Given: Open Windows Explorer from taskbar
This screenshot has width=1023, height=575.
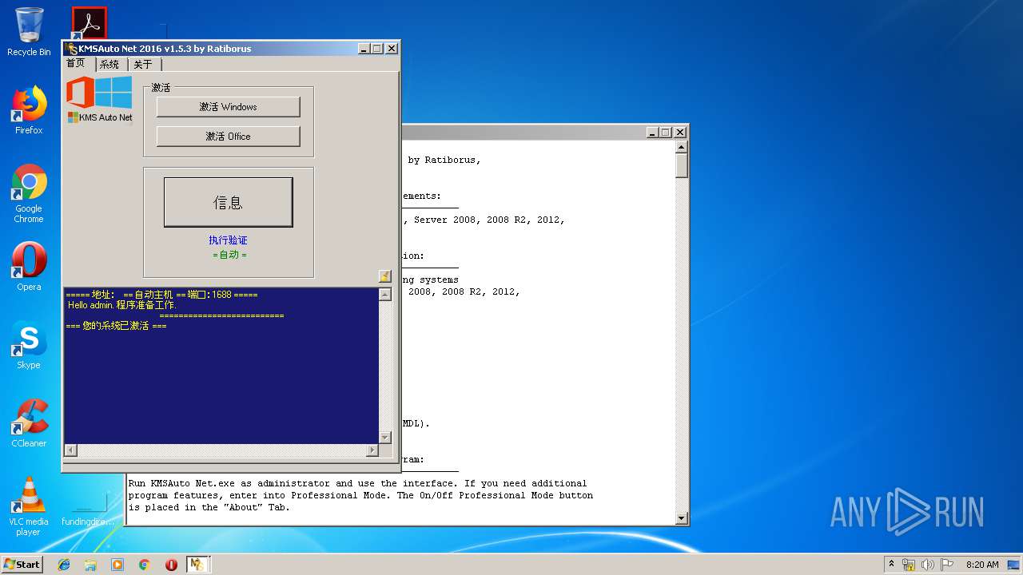Looking at the screenshot, I should pyautogui.click(x=90, y=565).
